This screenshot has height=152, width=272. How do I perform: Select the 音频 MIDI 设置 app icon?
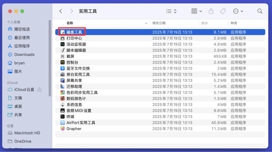click(63, 111)
